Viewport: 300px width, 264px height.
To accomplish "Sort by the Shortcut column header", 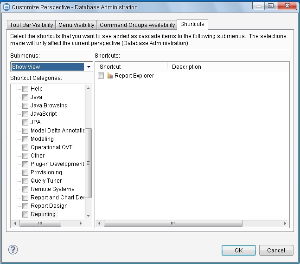I will pos(110,67).
